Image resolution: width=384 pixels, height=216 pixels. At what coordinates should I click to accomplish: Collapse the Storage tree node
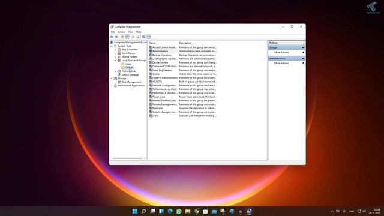click(112, 79)
